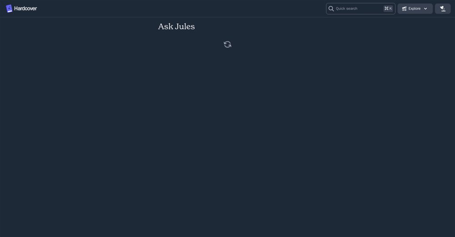Click the desk lamp icon in header

(443, 9)
